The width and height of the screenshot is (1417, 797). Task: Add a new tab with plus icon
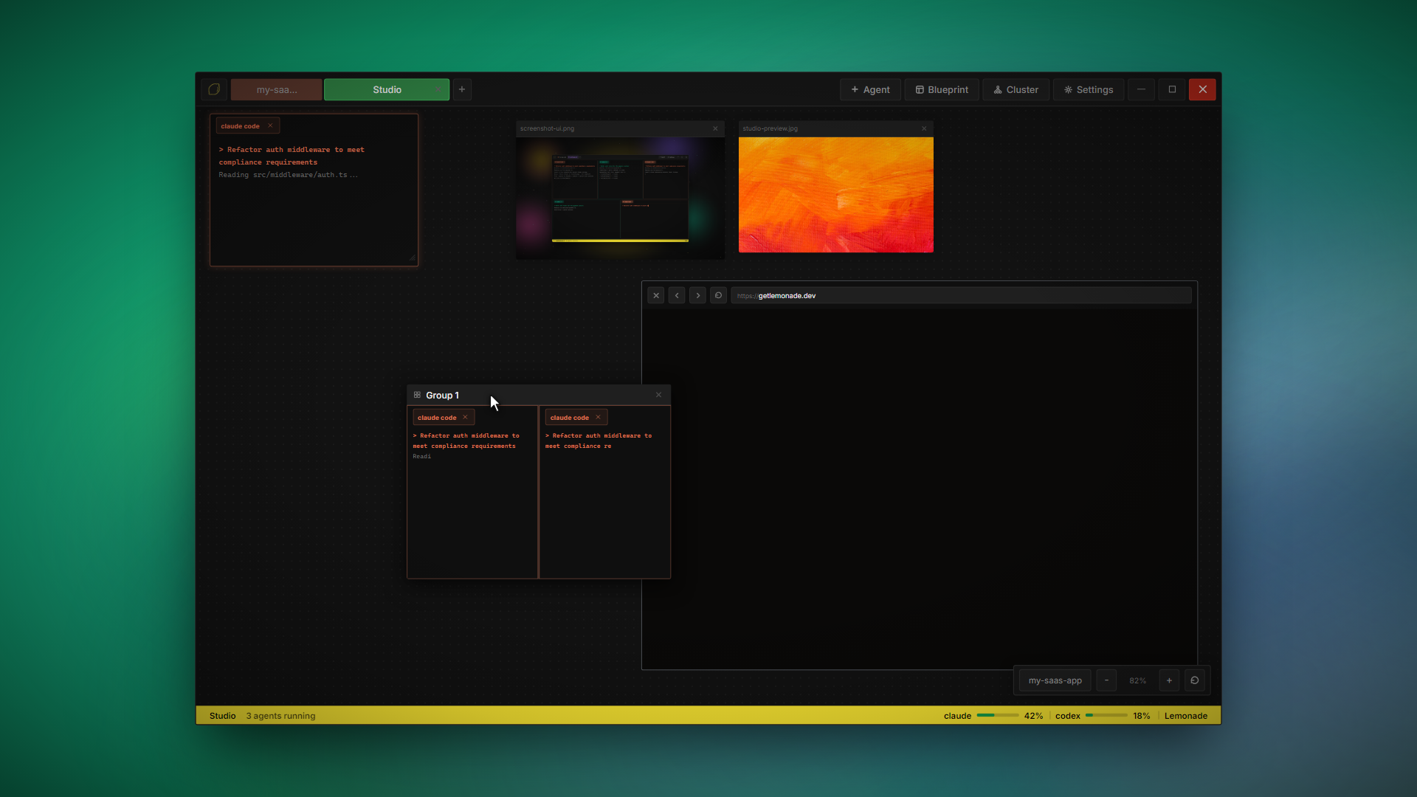click(x=462, y=89)
